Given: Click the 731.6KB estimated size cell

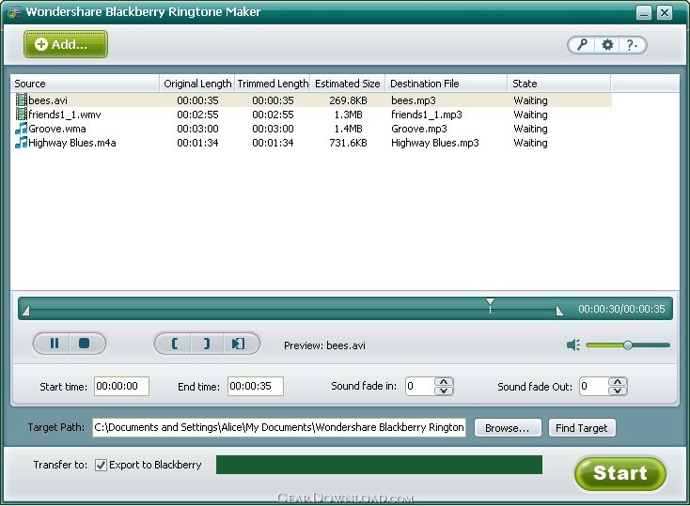Looking at the screenshot, I should pos(348,143).
